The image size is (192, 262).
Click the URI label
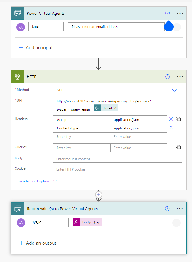tap(19, 101)
